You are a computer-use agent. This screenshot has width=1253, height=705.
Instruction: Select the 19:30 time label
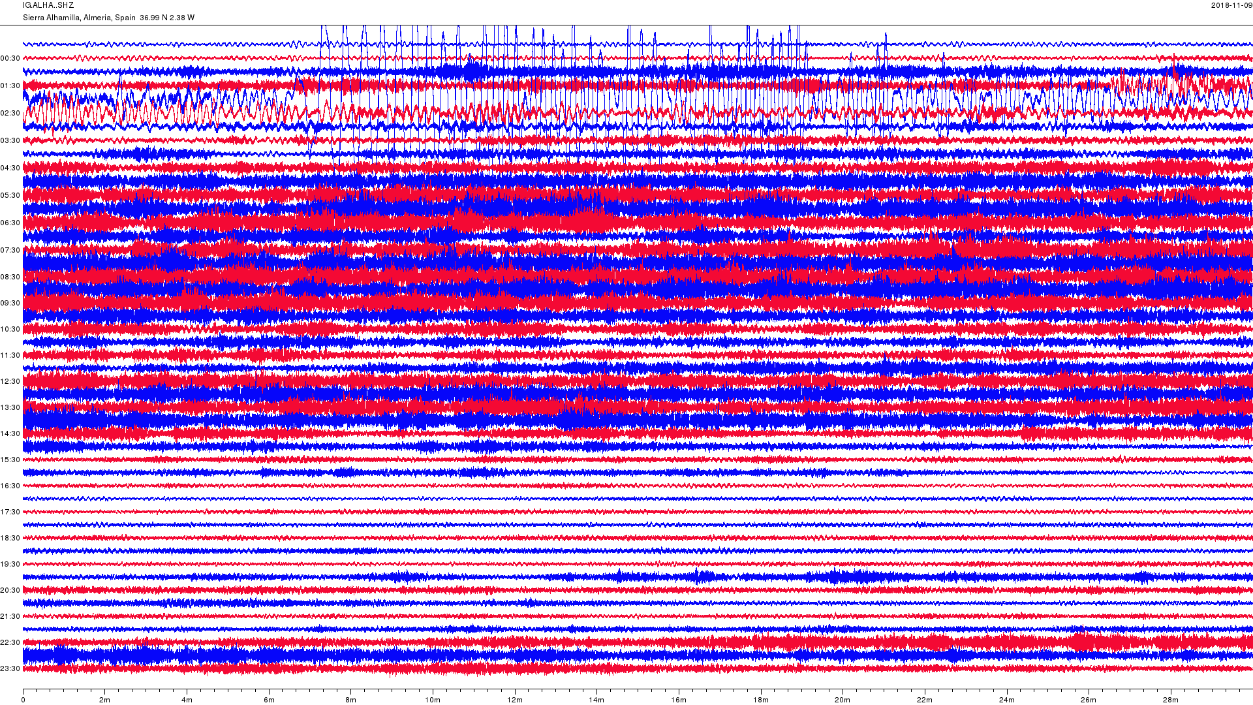point(10,565)
